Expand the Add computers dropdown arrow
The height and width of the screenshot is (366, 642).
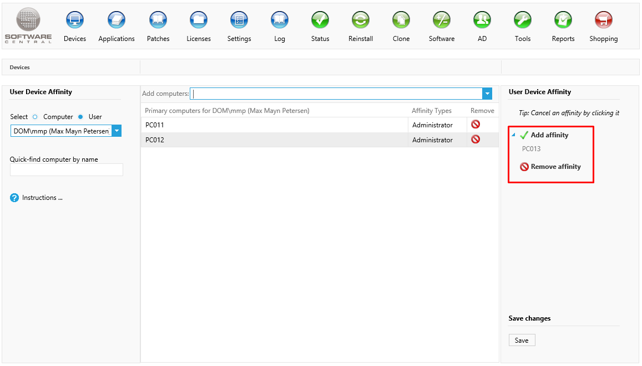tap(487, 94)
